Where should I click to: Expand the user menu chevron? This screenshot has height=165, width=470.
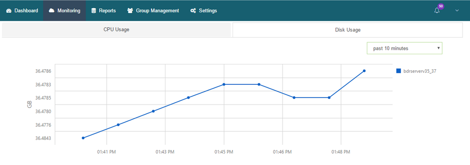click(457, 11)
